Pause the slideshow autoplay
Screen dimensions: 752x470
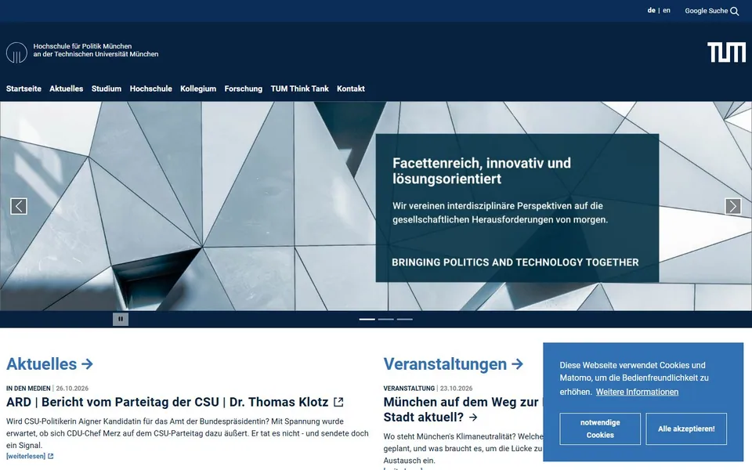coord(121,319)
